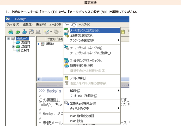Click the send and receive toolbar icon

(31, 31)
